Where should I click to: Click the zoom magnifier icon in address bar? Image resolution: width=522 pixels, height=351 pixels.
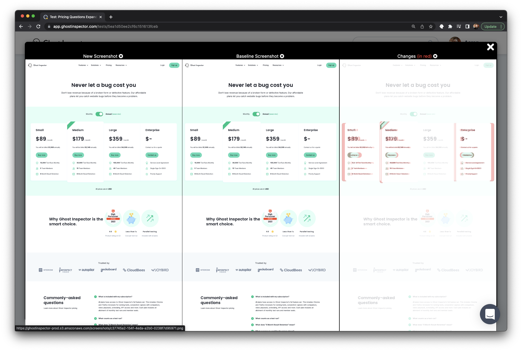click(414, 26)
